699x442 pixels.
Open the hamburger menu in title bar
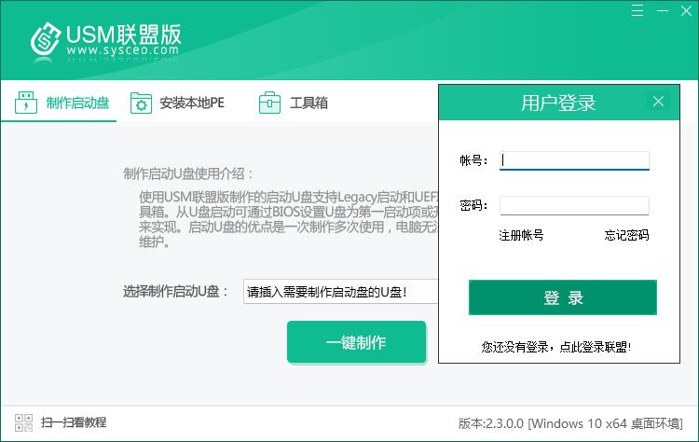637,10
